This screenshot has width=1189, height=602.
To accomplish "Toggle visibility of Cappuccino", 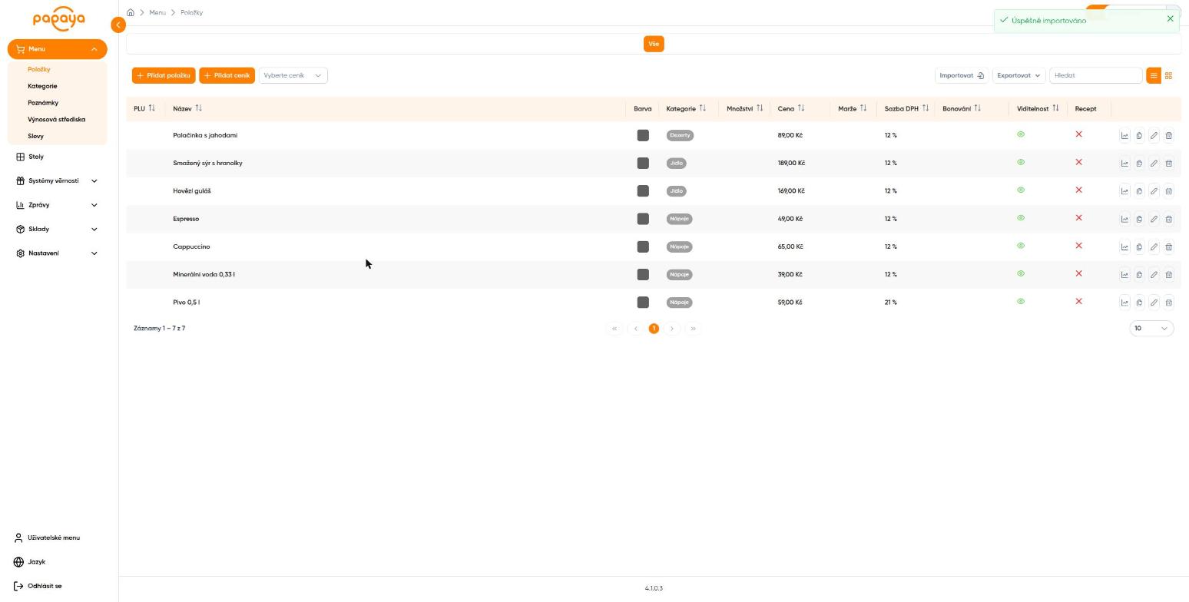I will click(x=1021, y=246).
